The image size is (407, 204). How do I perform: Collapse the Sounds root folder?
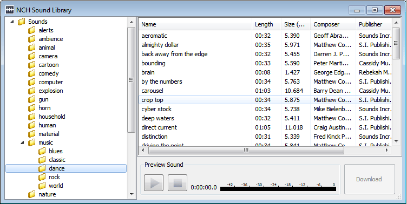point(12,22)
